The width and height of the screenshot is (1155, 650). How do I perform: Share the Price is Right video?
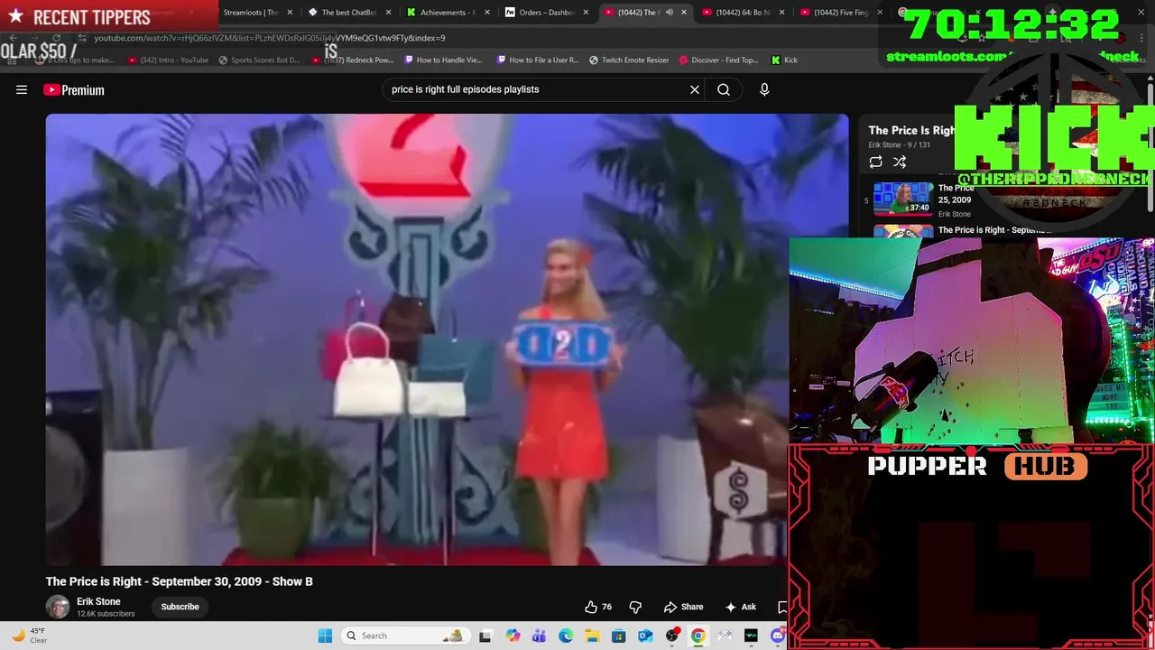pyautogui.click(x=684, y=607)
